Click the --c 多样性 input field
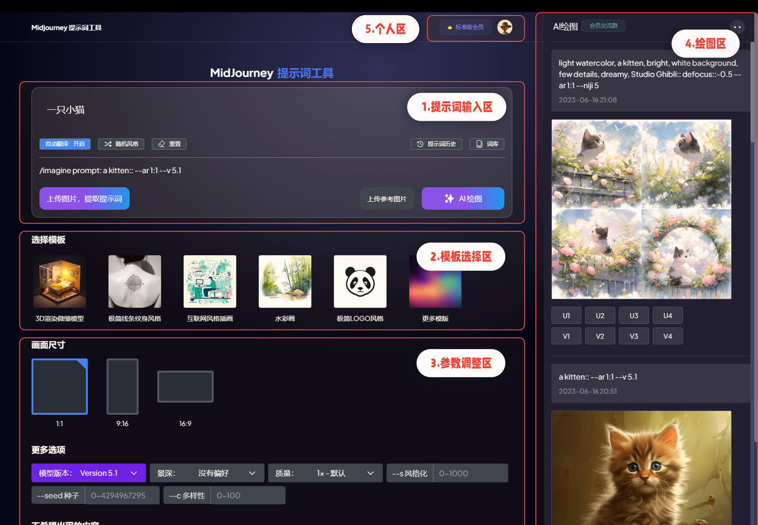Image resolution: width=758 pixels, height=525 pixels. [x=248, y=495]
